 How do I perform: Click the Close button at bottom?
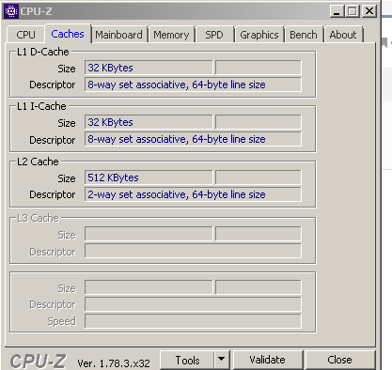[x=339, y=360]
